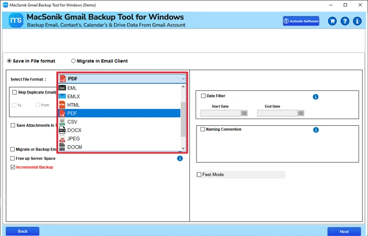
Task: Click the Naming Convention info icon
Action: (316, 130)
